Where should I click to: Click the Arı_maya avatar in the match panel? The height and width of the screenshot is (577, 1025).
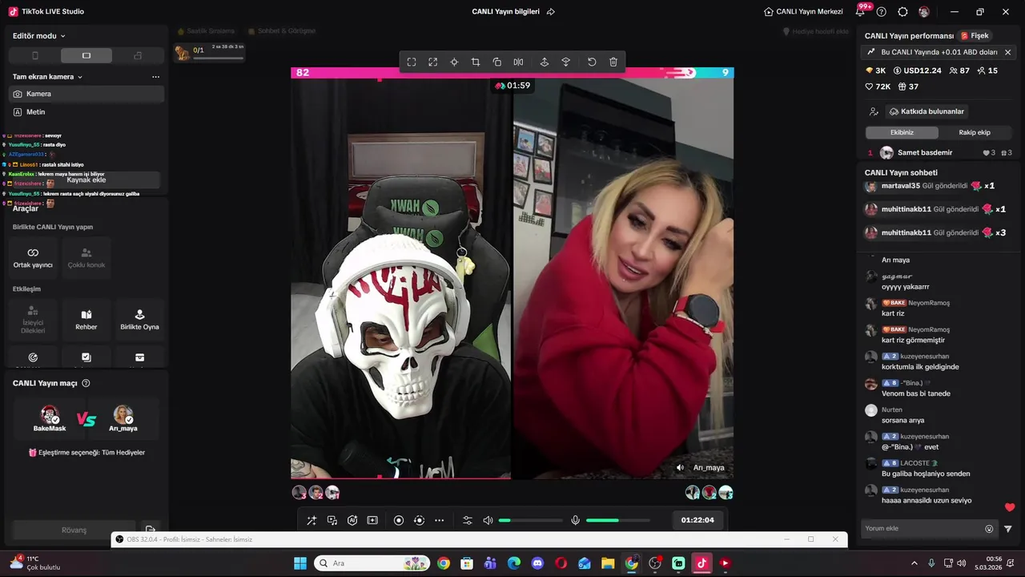tap(123, 415)
